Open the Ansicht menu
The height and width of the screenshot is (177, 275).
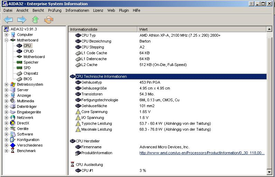pos(22,10)
